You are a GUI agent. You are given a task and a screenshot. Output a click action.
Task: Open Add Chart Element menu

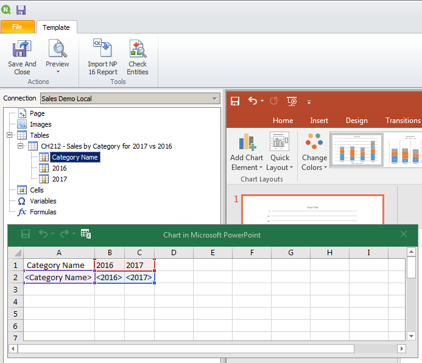tap(246, 152)
